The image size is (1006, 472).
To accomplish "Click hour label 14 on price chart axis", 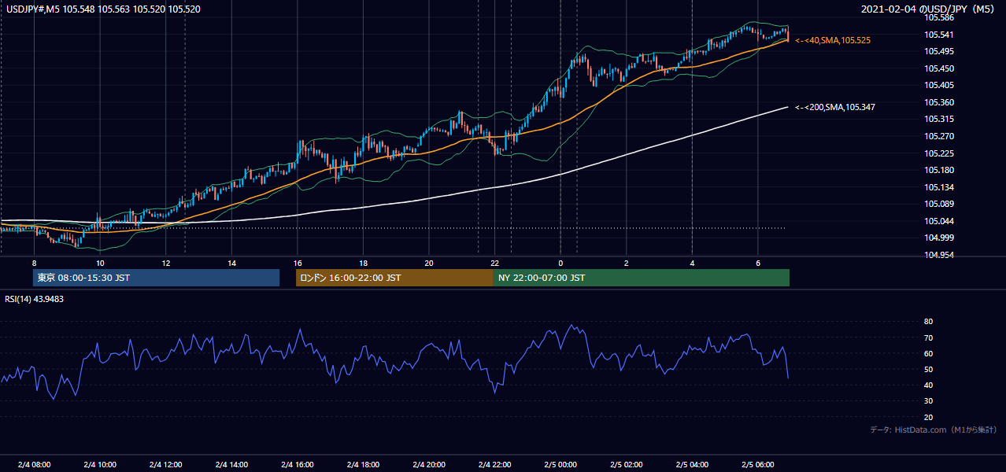I will (232, 263).
